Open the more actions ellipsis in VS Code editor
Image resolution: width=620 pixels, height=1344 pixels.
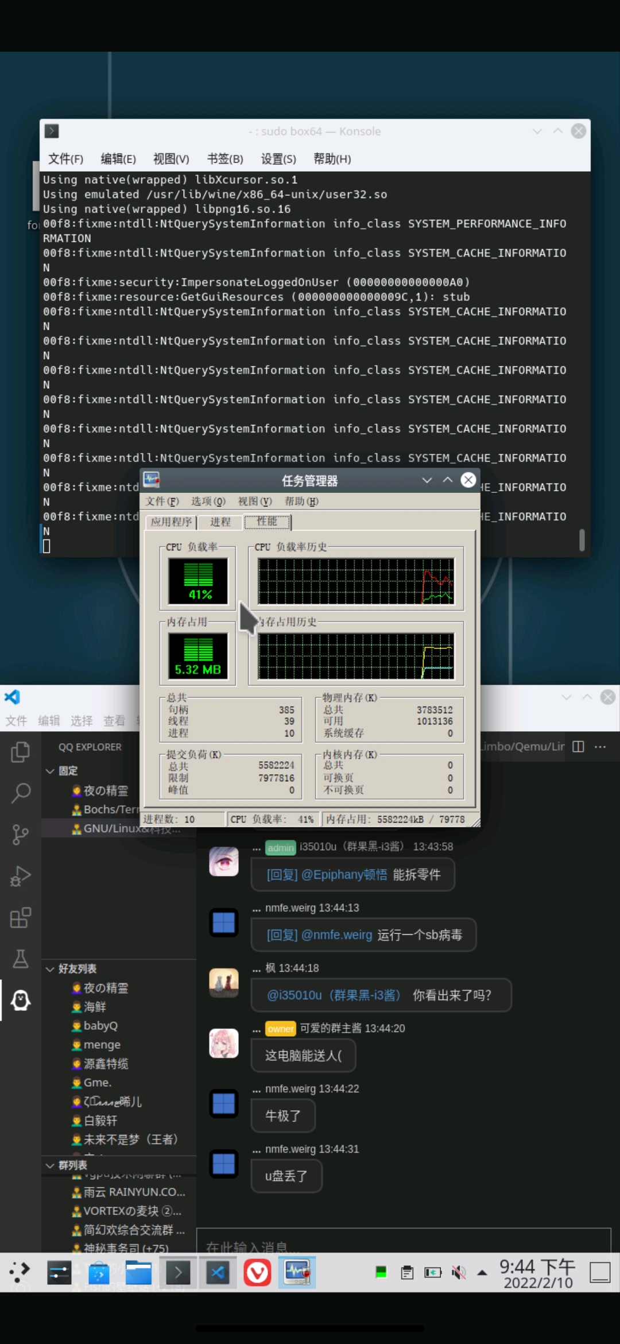(600, 746)
